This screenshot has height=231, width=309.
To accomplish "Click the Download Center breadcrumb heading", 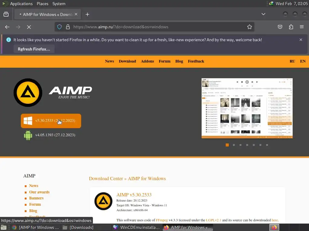I will (x=106, y=179).
